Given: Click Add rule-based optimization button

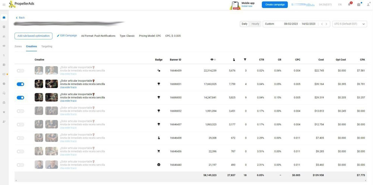Looking at the screenshot, I should (x=33, y=36).
